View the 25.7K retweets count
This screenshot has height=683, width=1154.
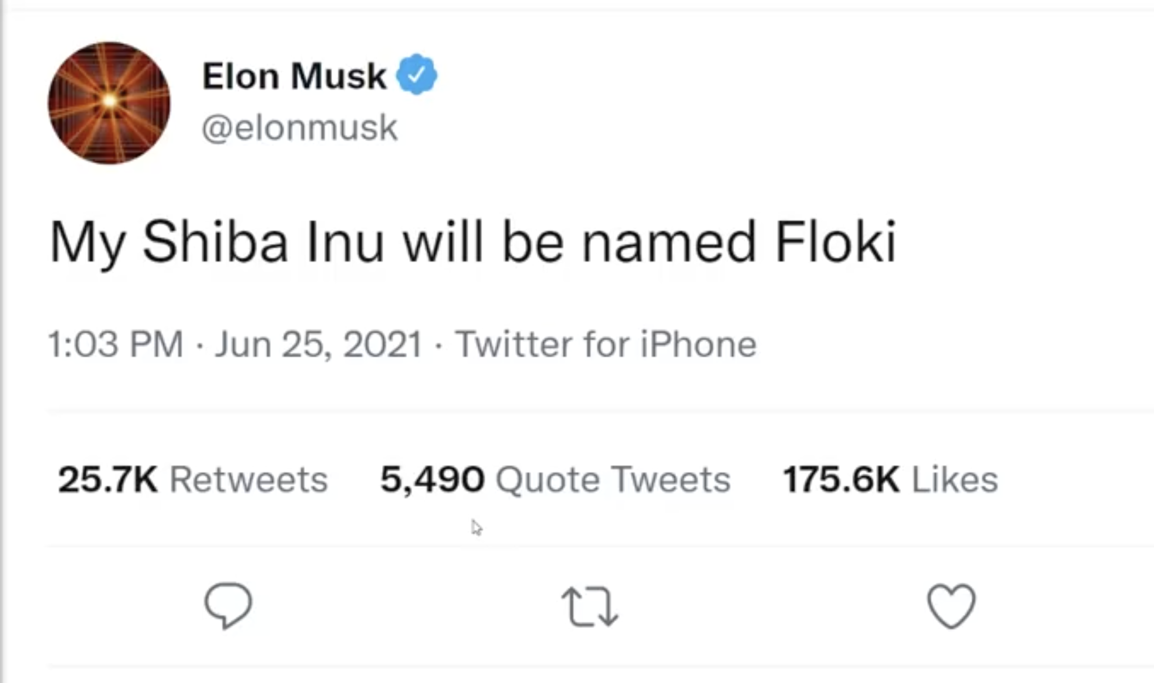pos(108,479)
